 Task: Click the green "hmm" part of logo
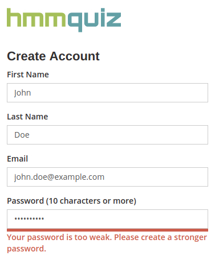(36, 18)
